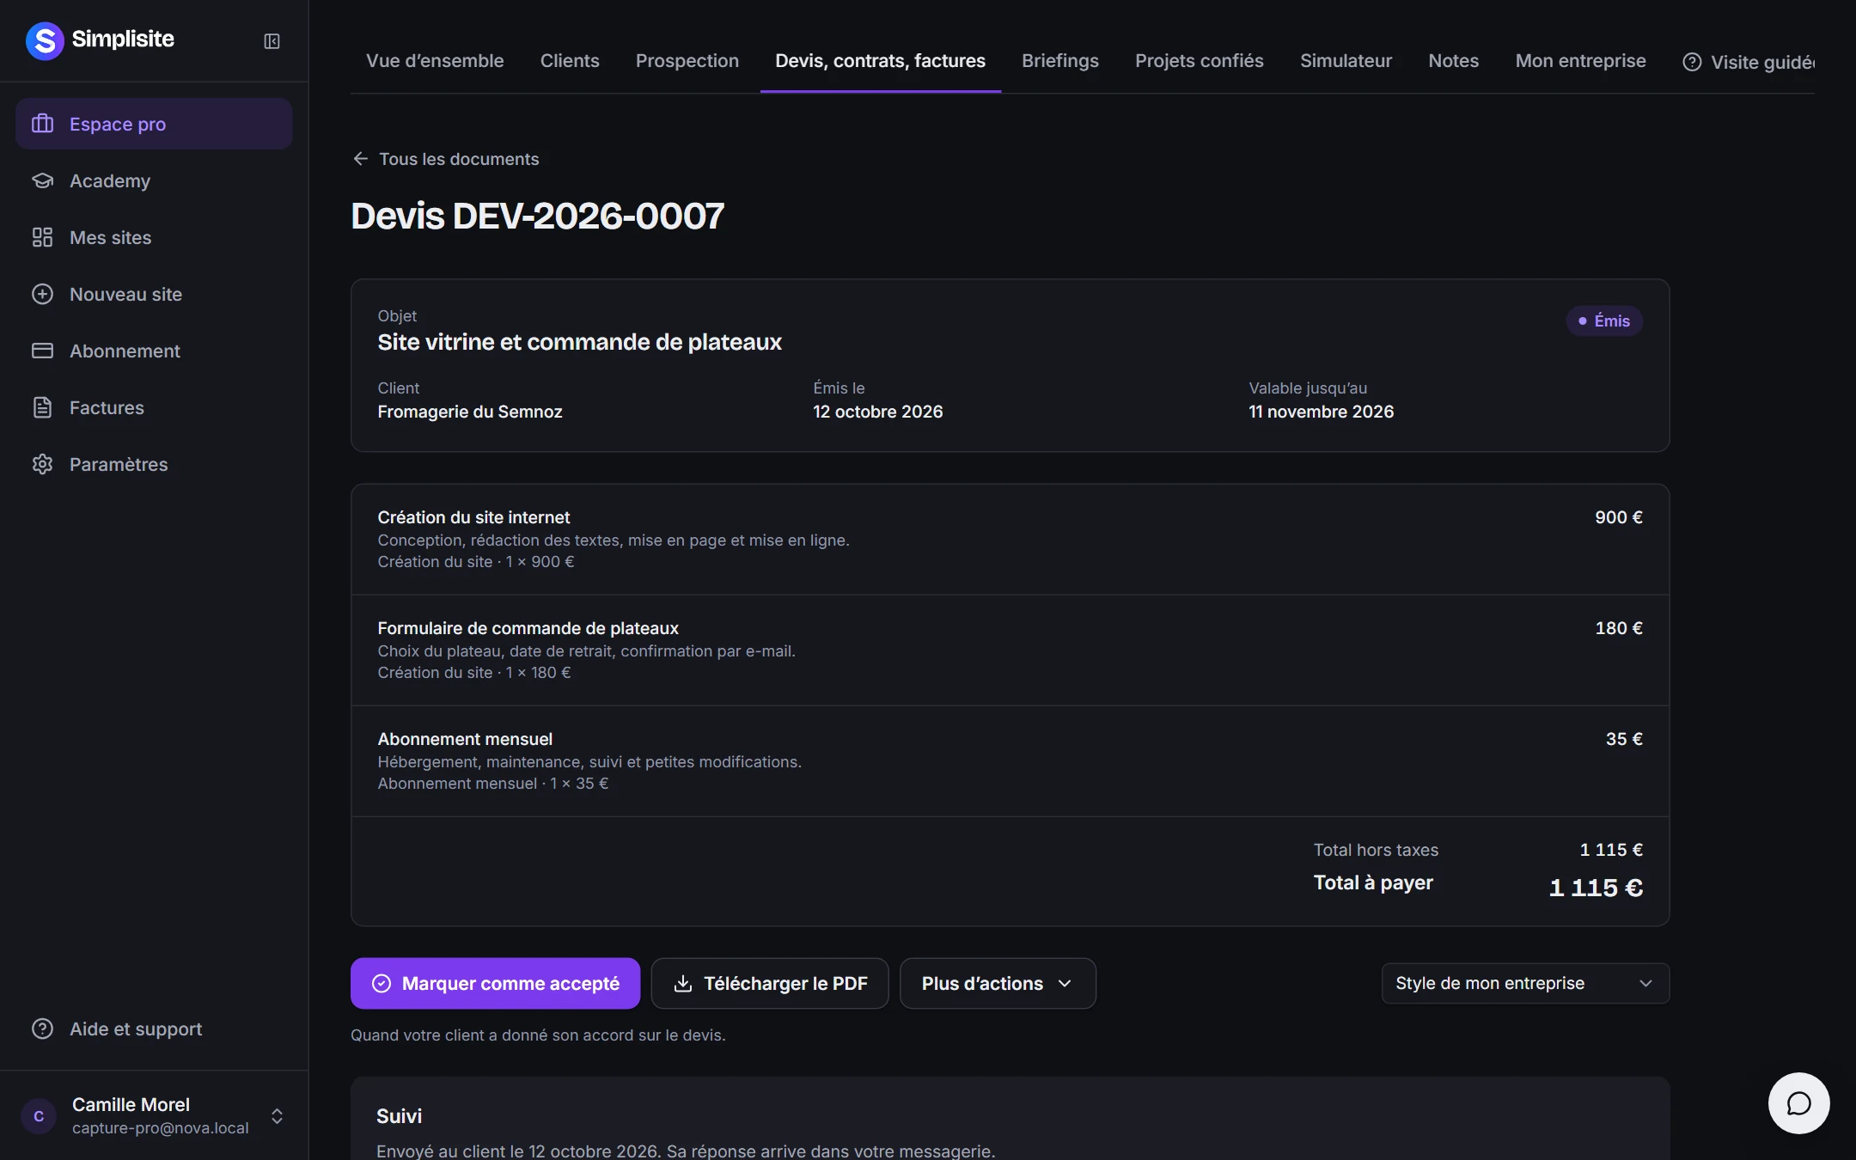The height and width of the screenshot is (1160, 1856).
Task: Open the Style de mon entreprise dropdown
Action: coord(1525,983)
